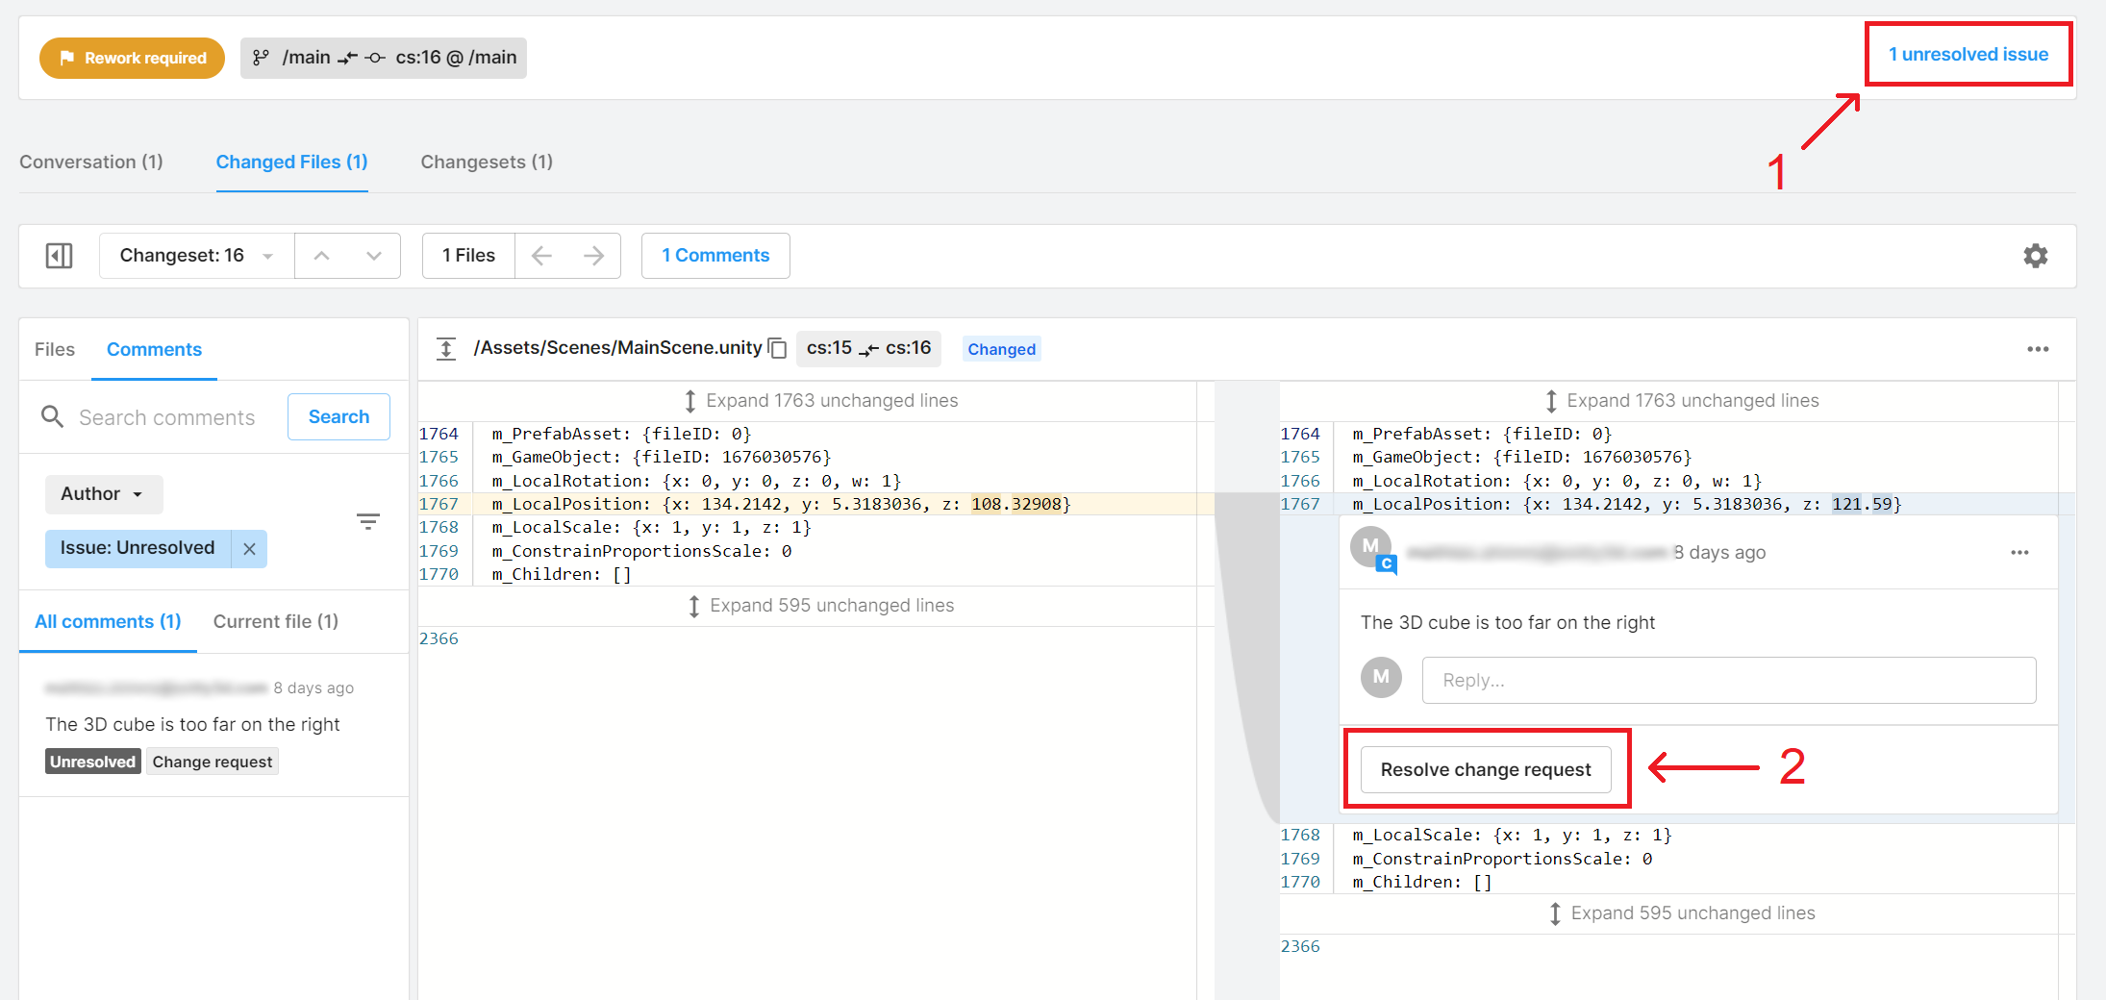Click the comment filter lines icon

367,522
